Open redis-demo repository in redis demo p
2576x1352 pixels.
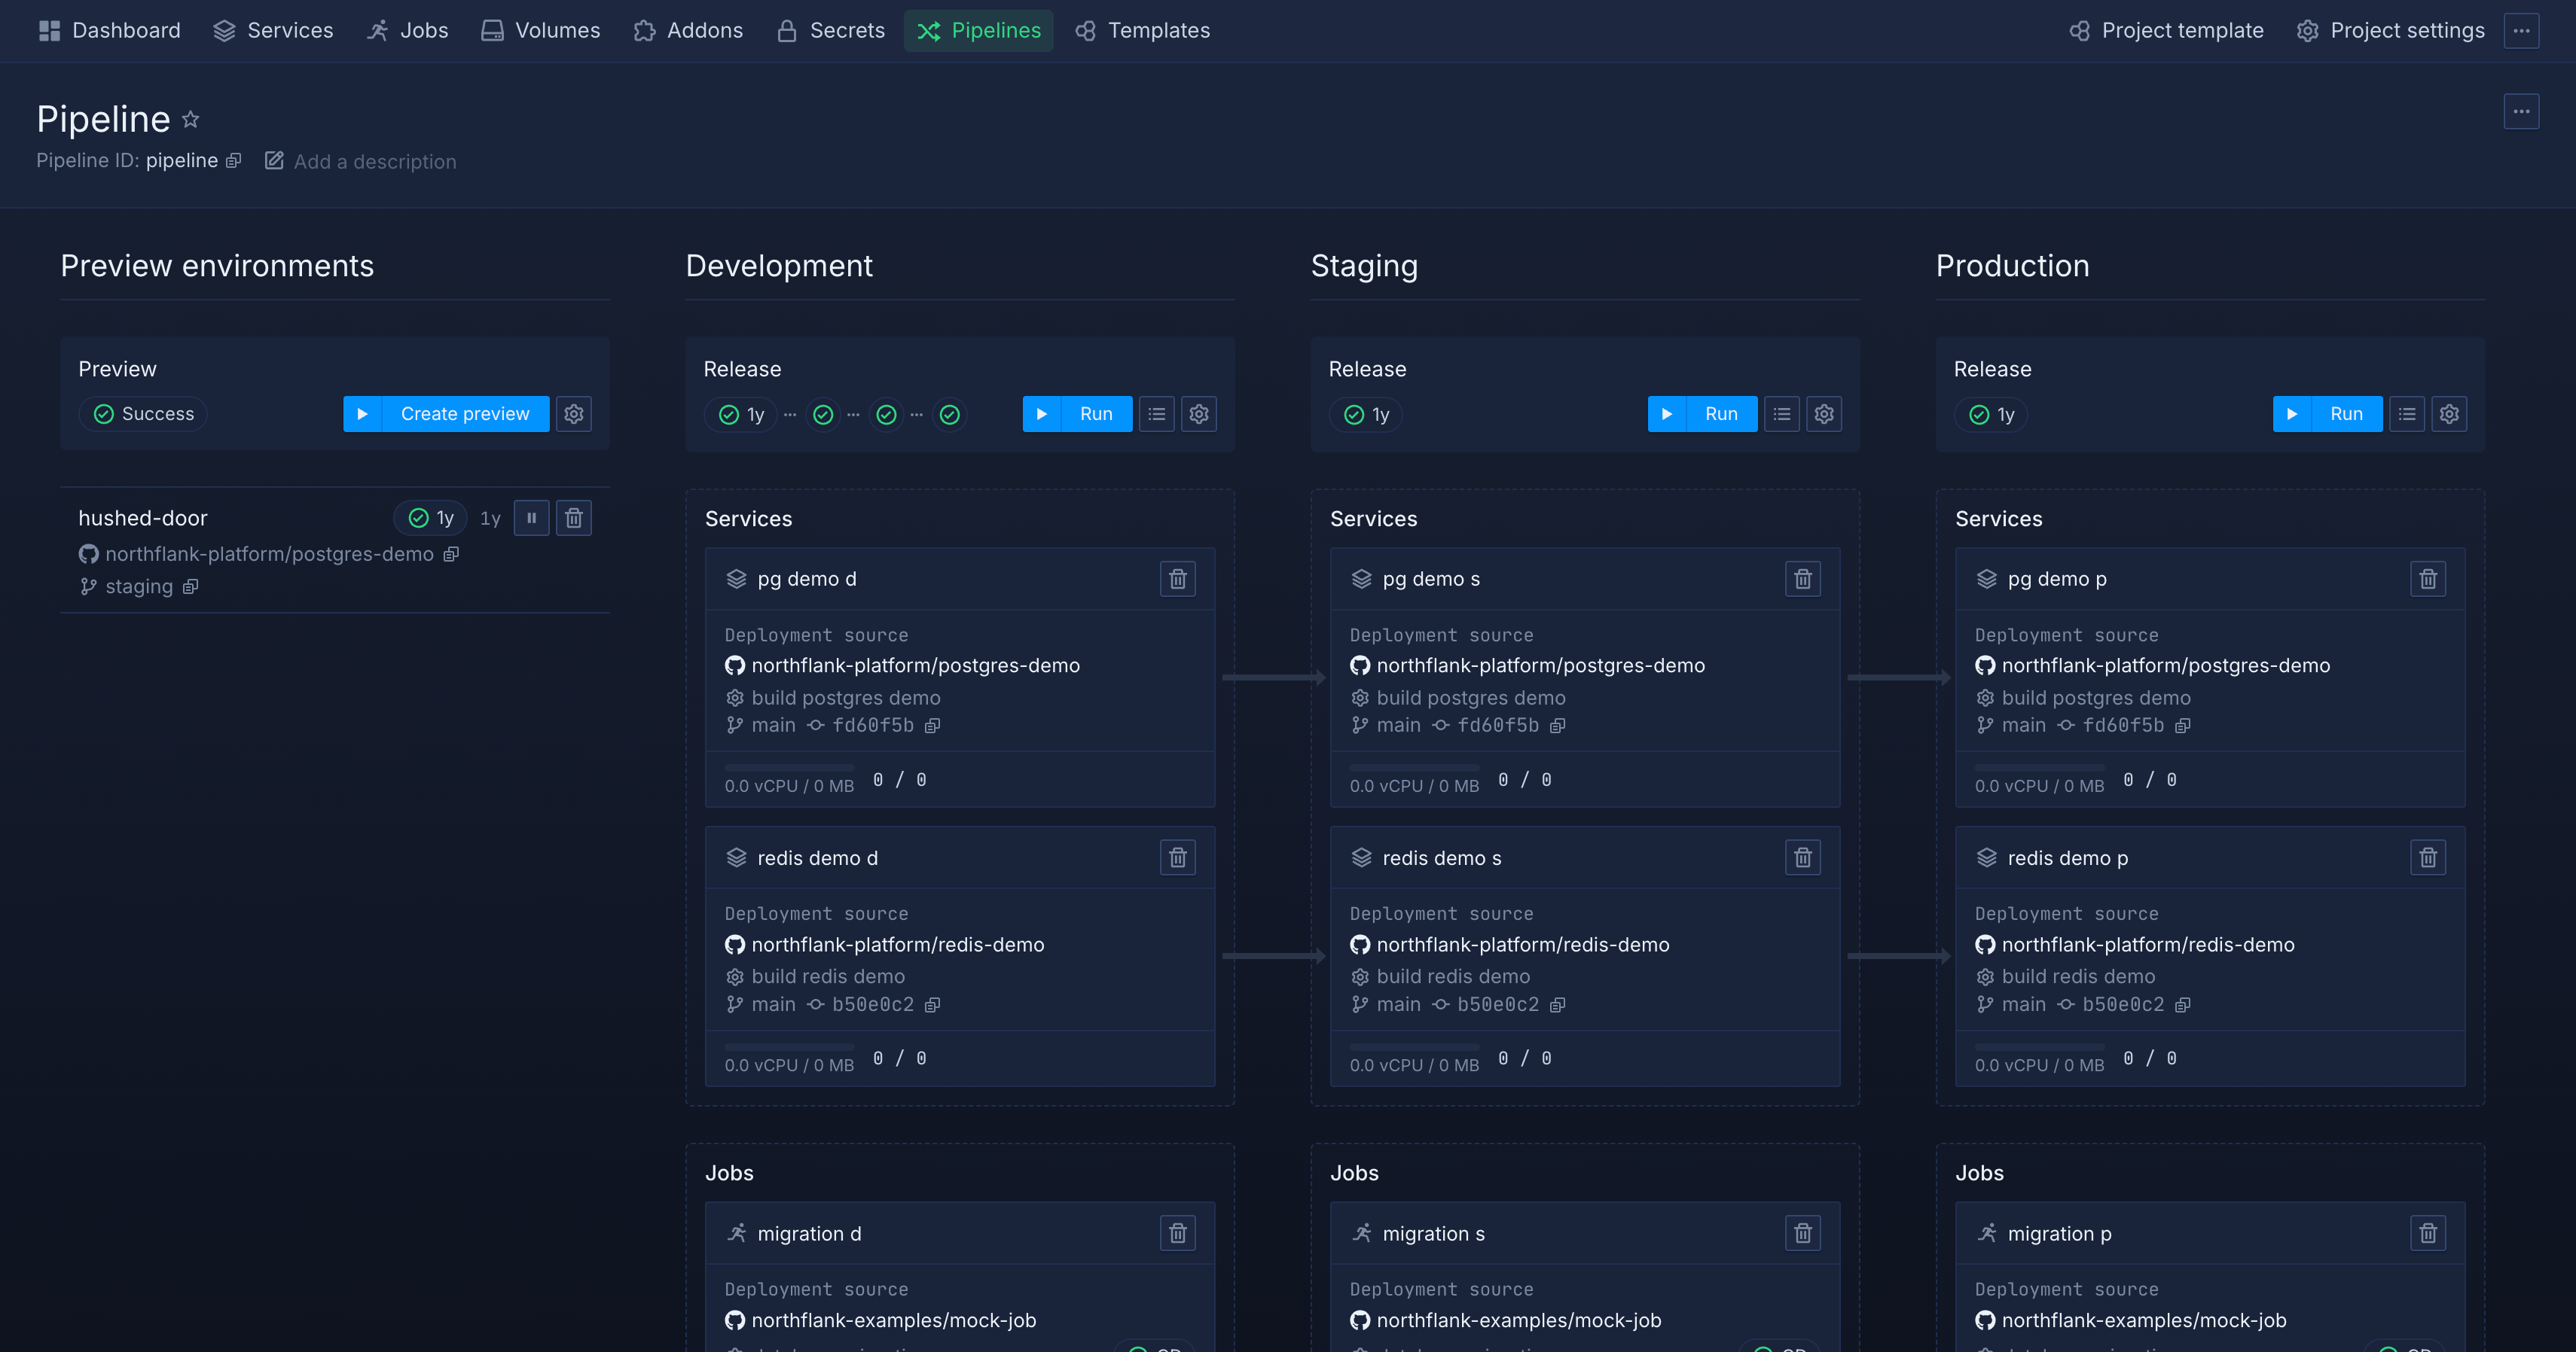[x=2148, y=945]
